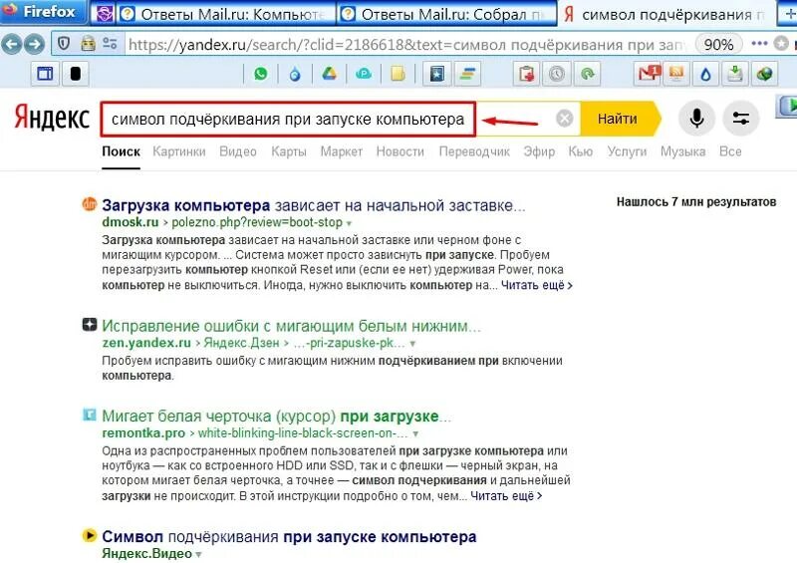
Task: Click the teal cloud P toolbar icon
Action: [x=364, y=75]
